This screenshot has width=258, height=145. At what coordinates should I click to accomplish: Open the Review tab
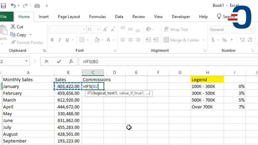[x=139, y=17]
